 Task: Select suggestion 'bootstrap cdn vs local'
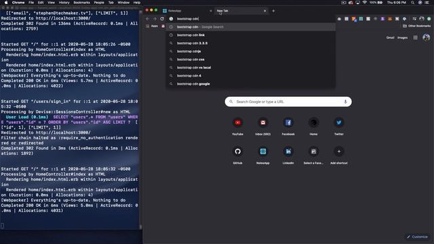[x=251, y=68]
